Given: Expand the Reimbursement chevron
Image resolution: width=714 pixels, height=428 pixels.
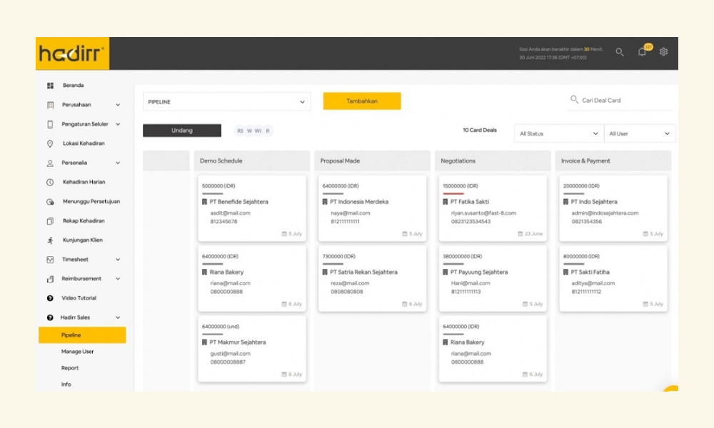Looking at the screenshot, I should pyautogui.click(x=118, y=279).
